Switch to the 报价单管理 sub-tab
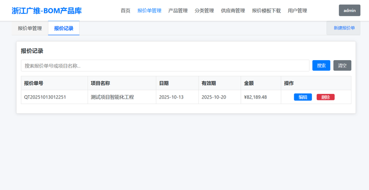Viewport: 369px width, 190px height. (30, 28)
